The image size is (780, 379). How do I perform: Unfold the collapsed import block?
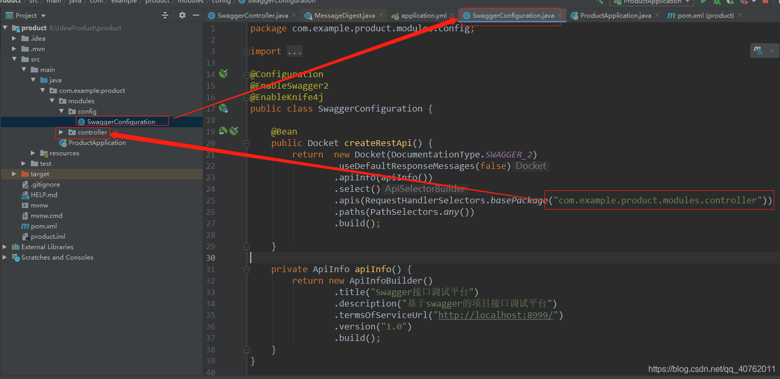[247, 51]
